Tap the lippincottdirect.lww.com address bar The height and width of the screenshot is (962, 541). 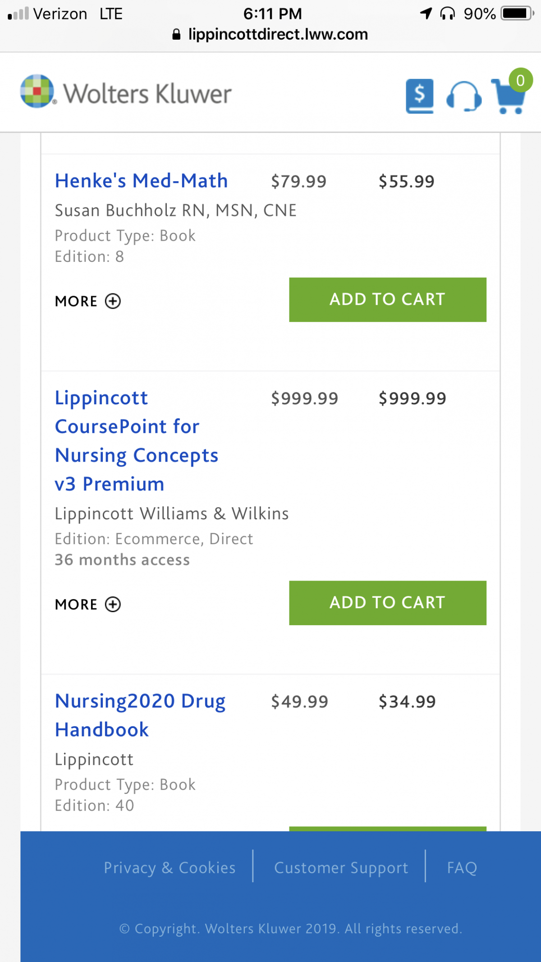[270, 34]
